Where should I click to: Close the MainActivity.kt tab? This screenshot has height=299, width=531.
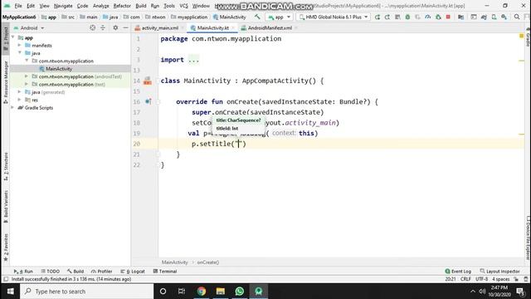[233, 27]
